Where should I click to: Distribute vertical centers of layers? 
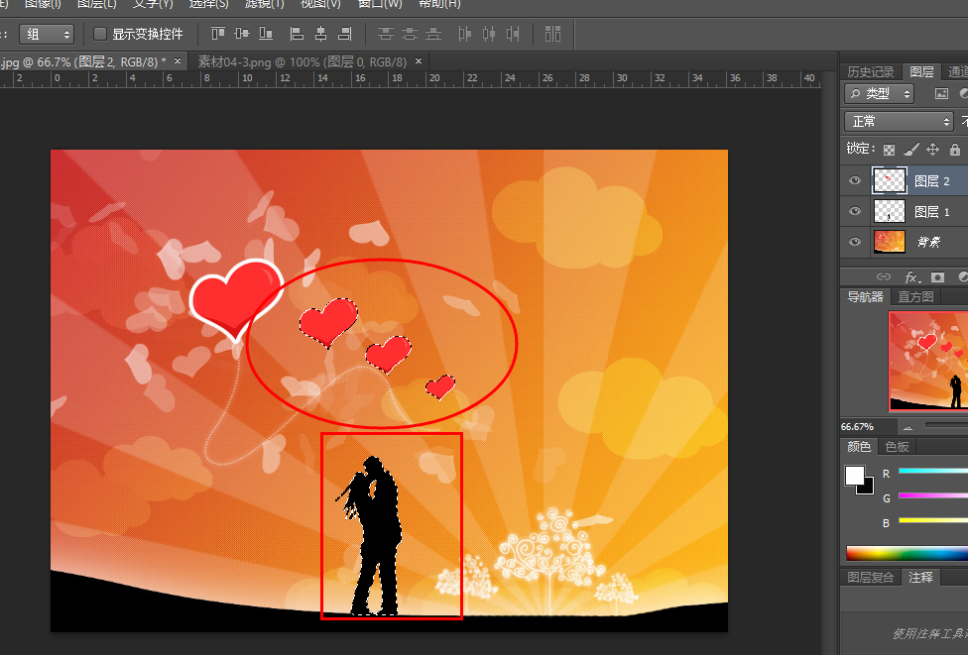point(410,34)
